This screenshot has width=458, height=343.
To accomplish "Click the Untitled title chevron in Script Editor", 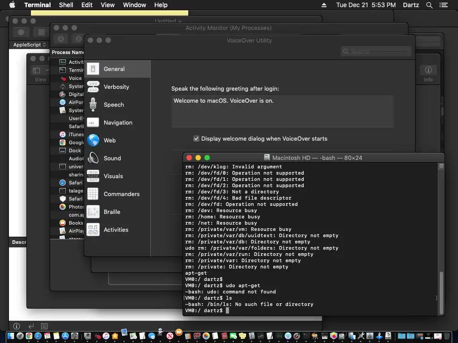I will click(x=180, y=21).
